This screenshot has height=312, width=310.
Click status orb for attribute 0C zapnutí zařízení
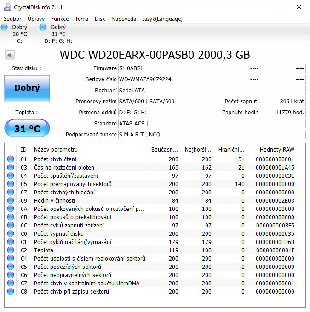click(11, 225)
